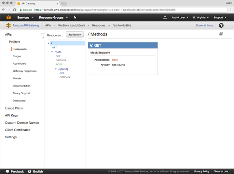Select Models in the sidebar
Viewport: 234px width, 174px height.
(17, 78)
